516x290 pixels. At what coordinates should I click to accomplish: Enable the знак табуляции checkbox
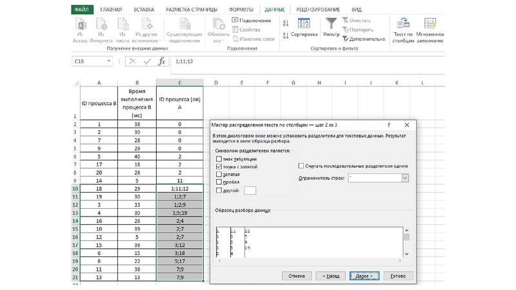(x=220, y=159)
